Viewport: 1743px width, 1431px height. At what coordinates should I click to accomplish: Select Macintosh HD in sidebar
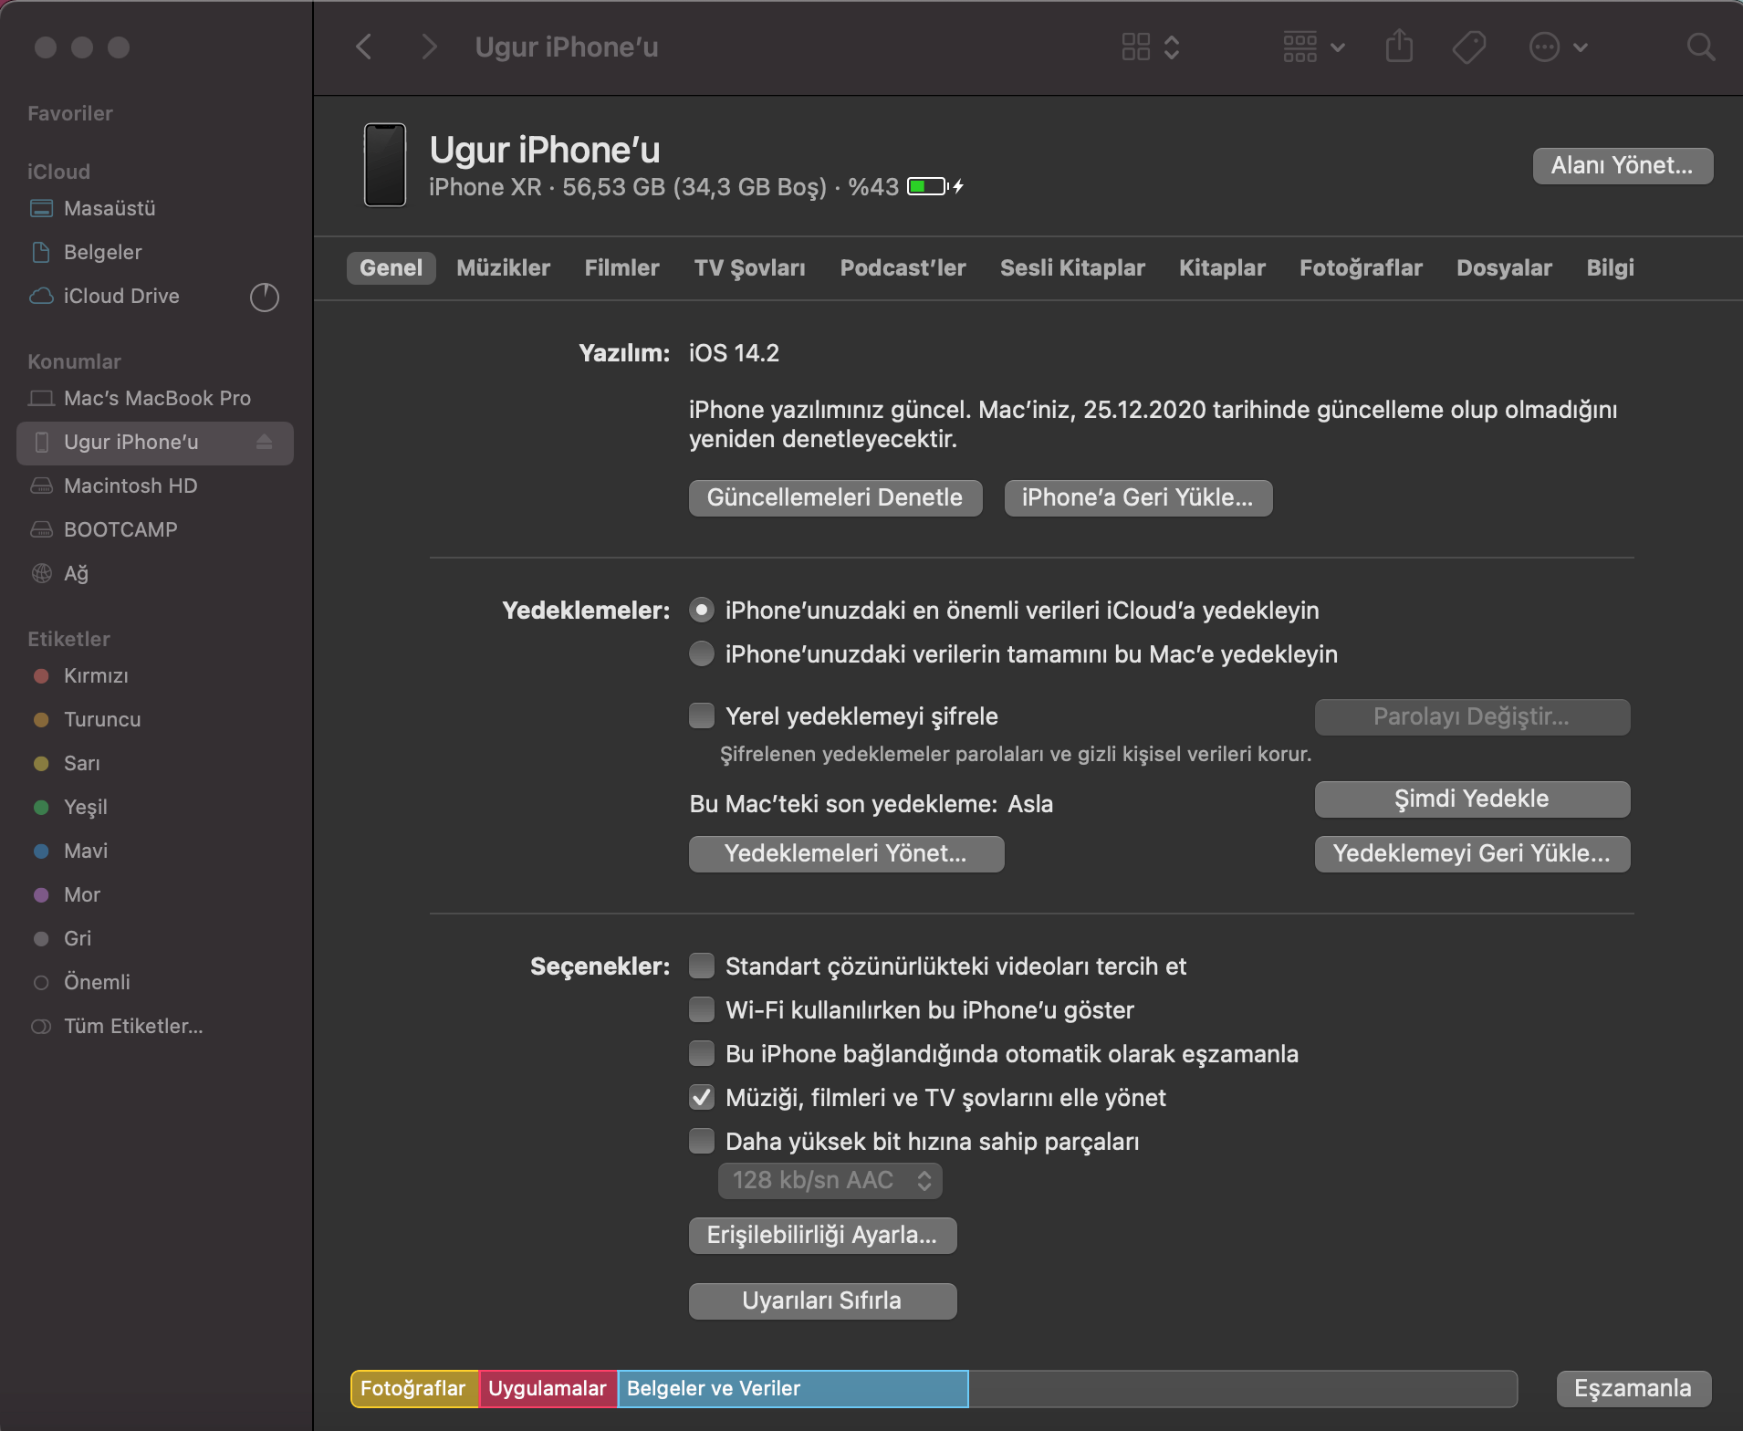pos(130,486)
